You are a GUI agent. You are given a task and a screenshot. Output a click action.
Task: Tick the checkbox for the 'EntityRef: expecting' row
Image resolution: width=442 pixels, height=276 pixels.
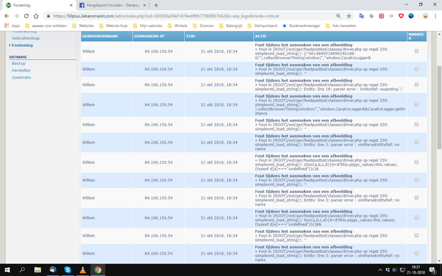click(416, 84)
